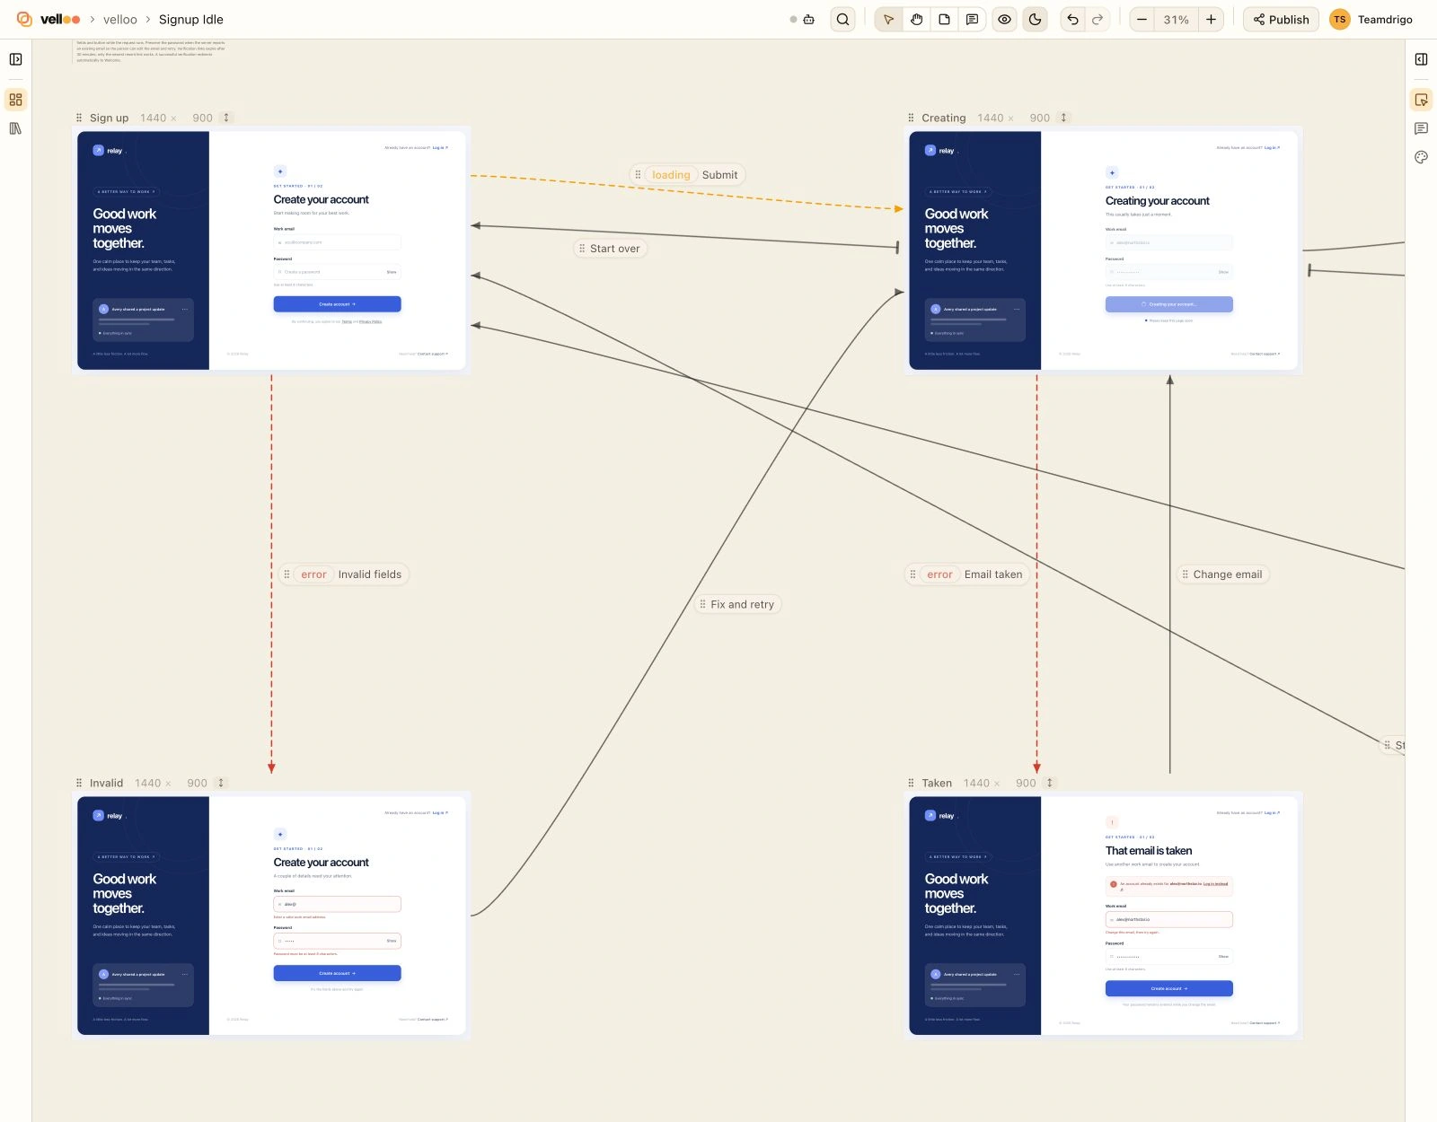Select the error Email taken label
Viewport: 1437px width, 1122px height.
[x=967, y=574]
